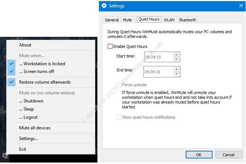This screenshot has height=164, width=246.
Task: Open the Bluetooth tab
Action: tap(188, 20)
